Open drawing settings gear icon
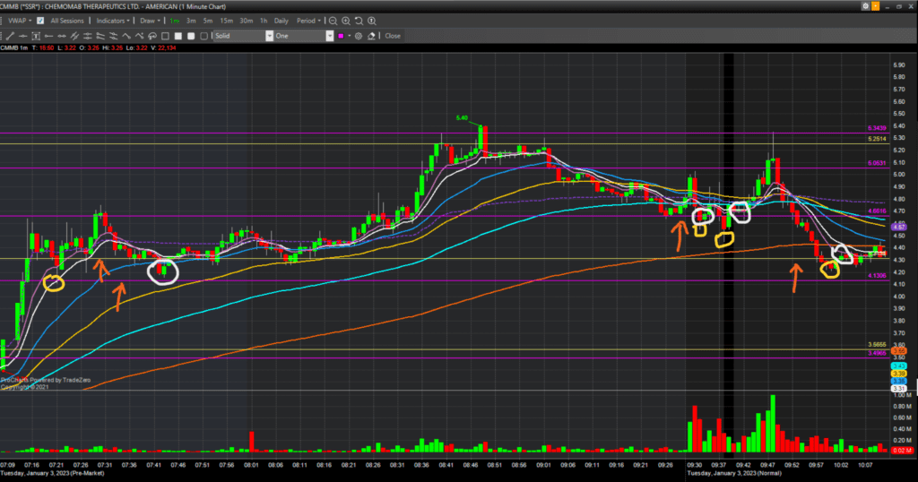 point(359,36)
